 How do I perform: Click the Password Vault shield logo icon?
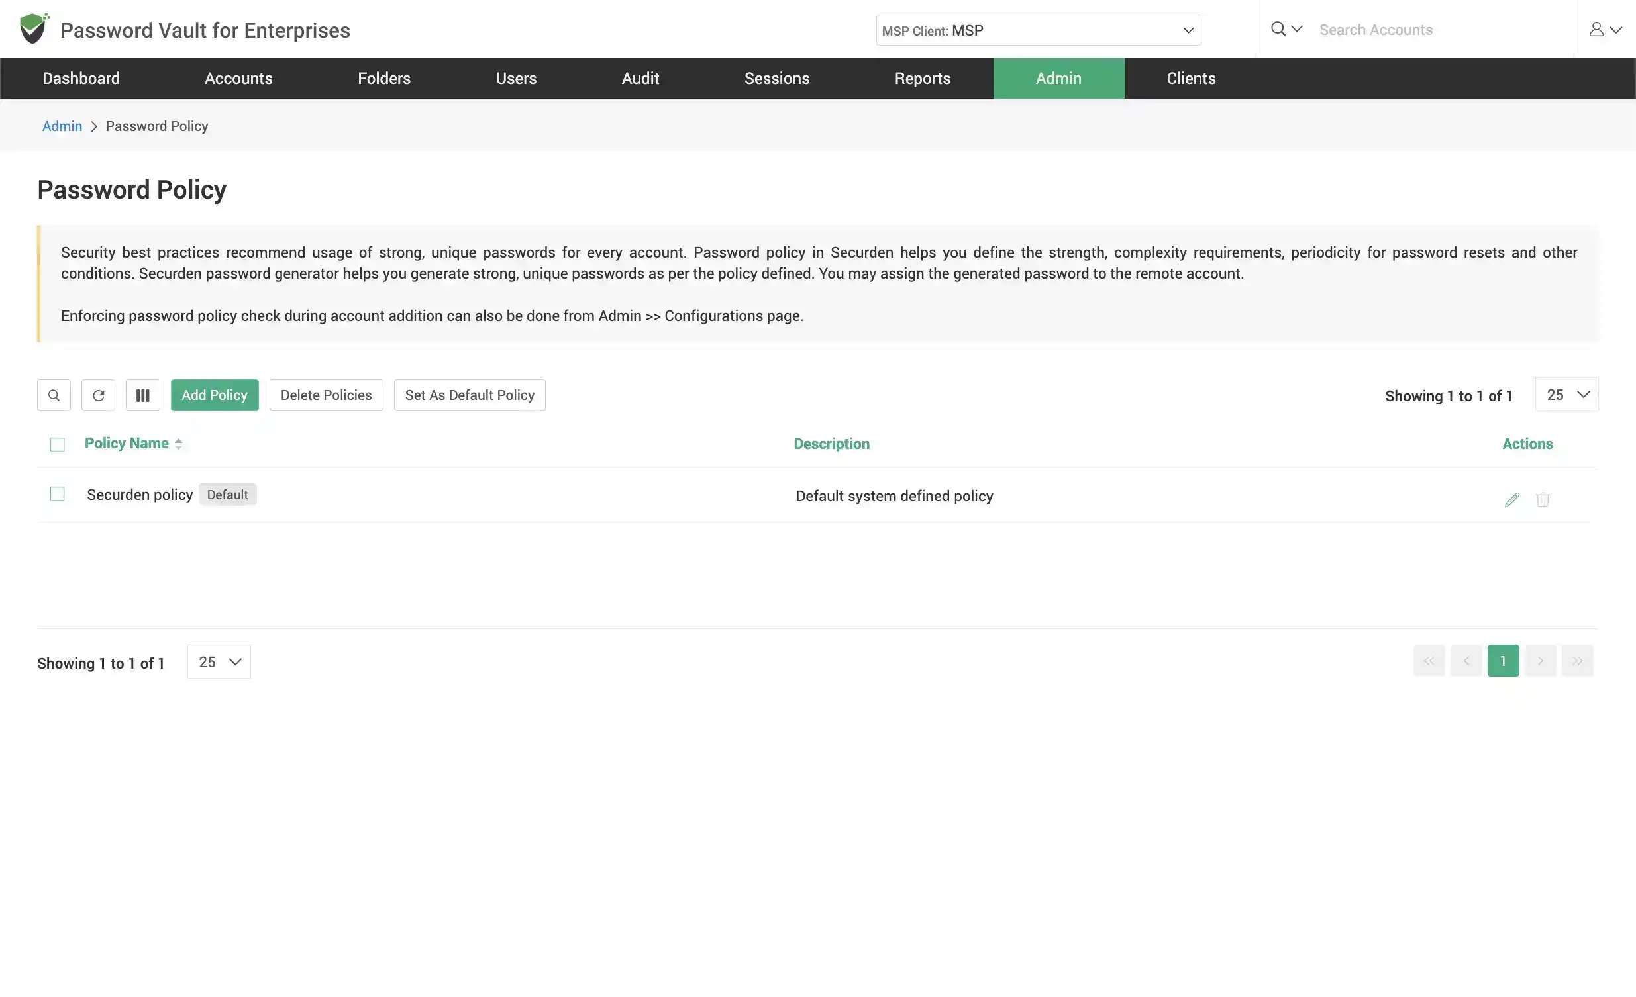point(32,29)
